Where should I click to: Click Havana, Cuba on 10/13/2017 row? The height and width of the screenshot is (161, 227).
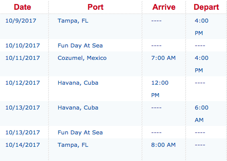click(x=78, y=108)
